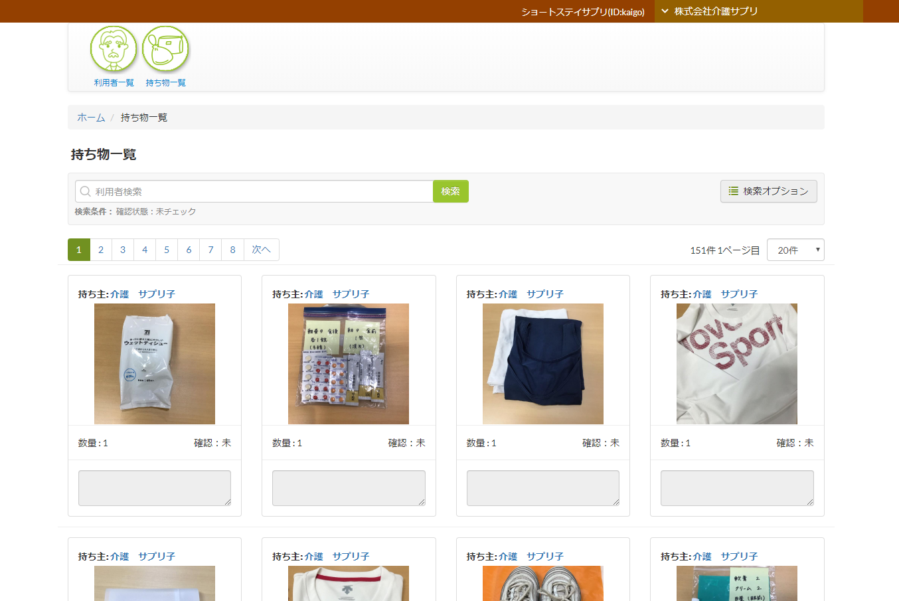
Task: Go to page 2 of results
Action: pos(101,250)
